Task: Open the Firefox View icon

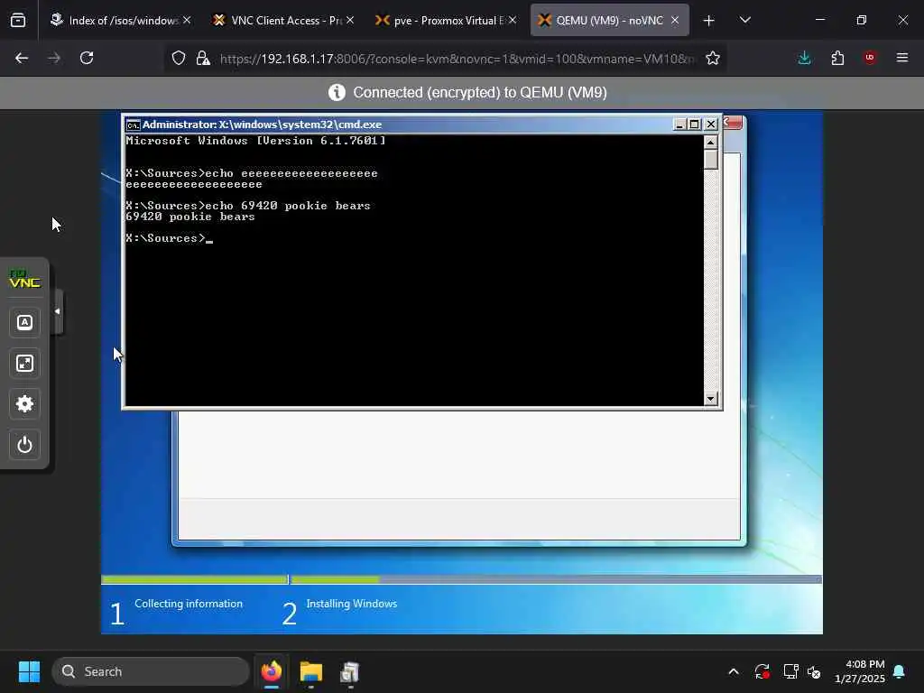Action: click(x=18, y=21)
